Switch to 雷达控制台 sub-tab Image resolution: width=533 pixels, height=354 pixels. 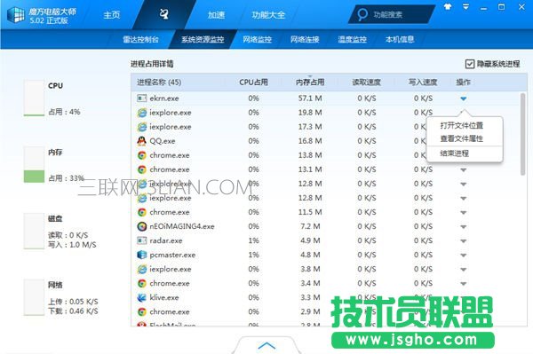(140, 39)
